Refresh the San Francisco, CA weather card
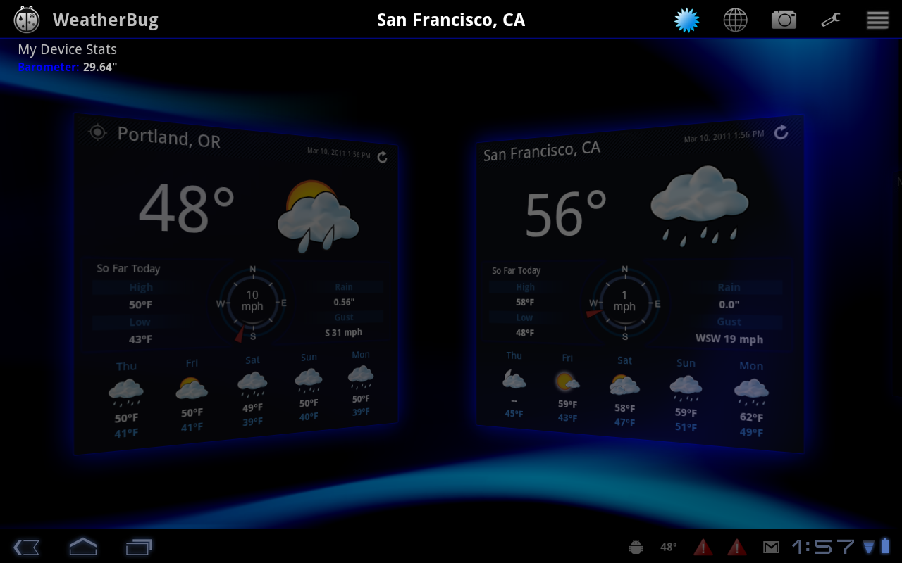 tap(781, 132)
